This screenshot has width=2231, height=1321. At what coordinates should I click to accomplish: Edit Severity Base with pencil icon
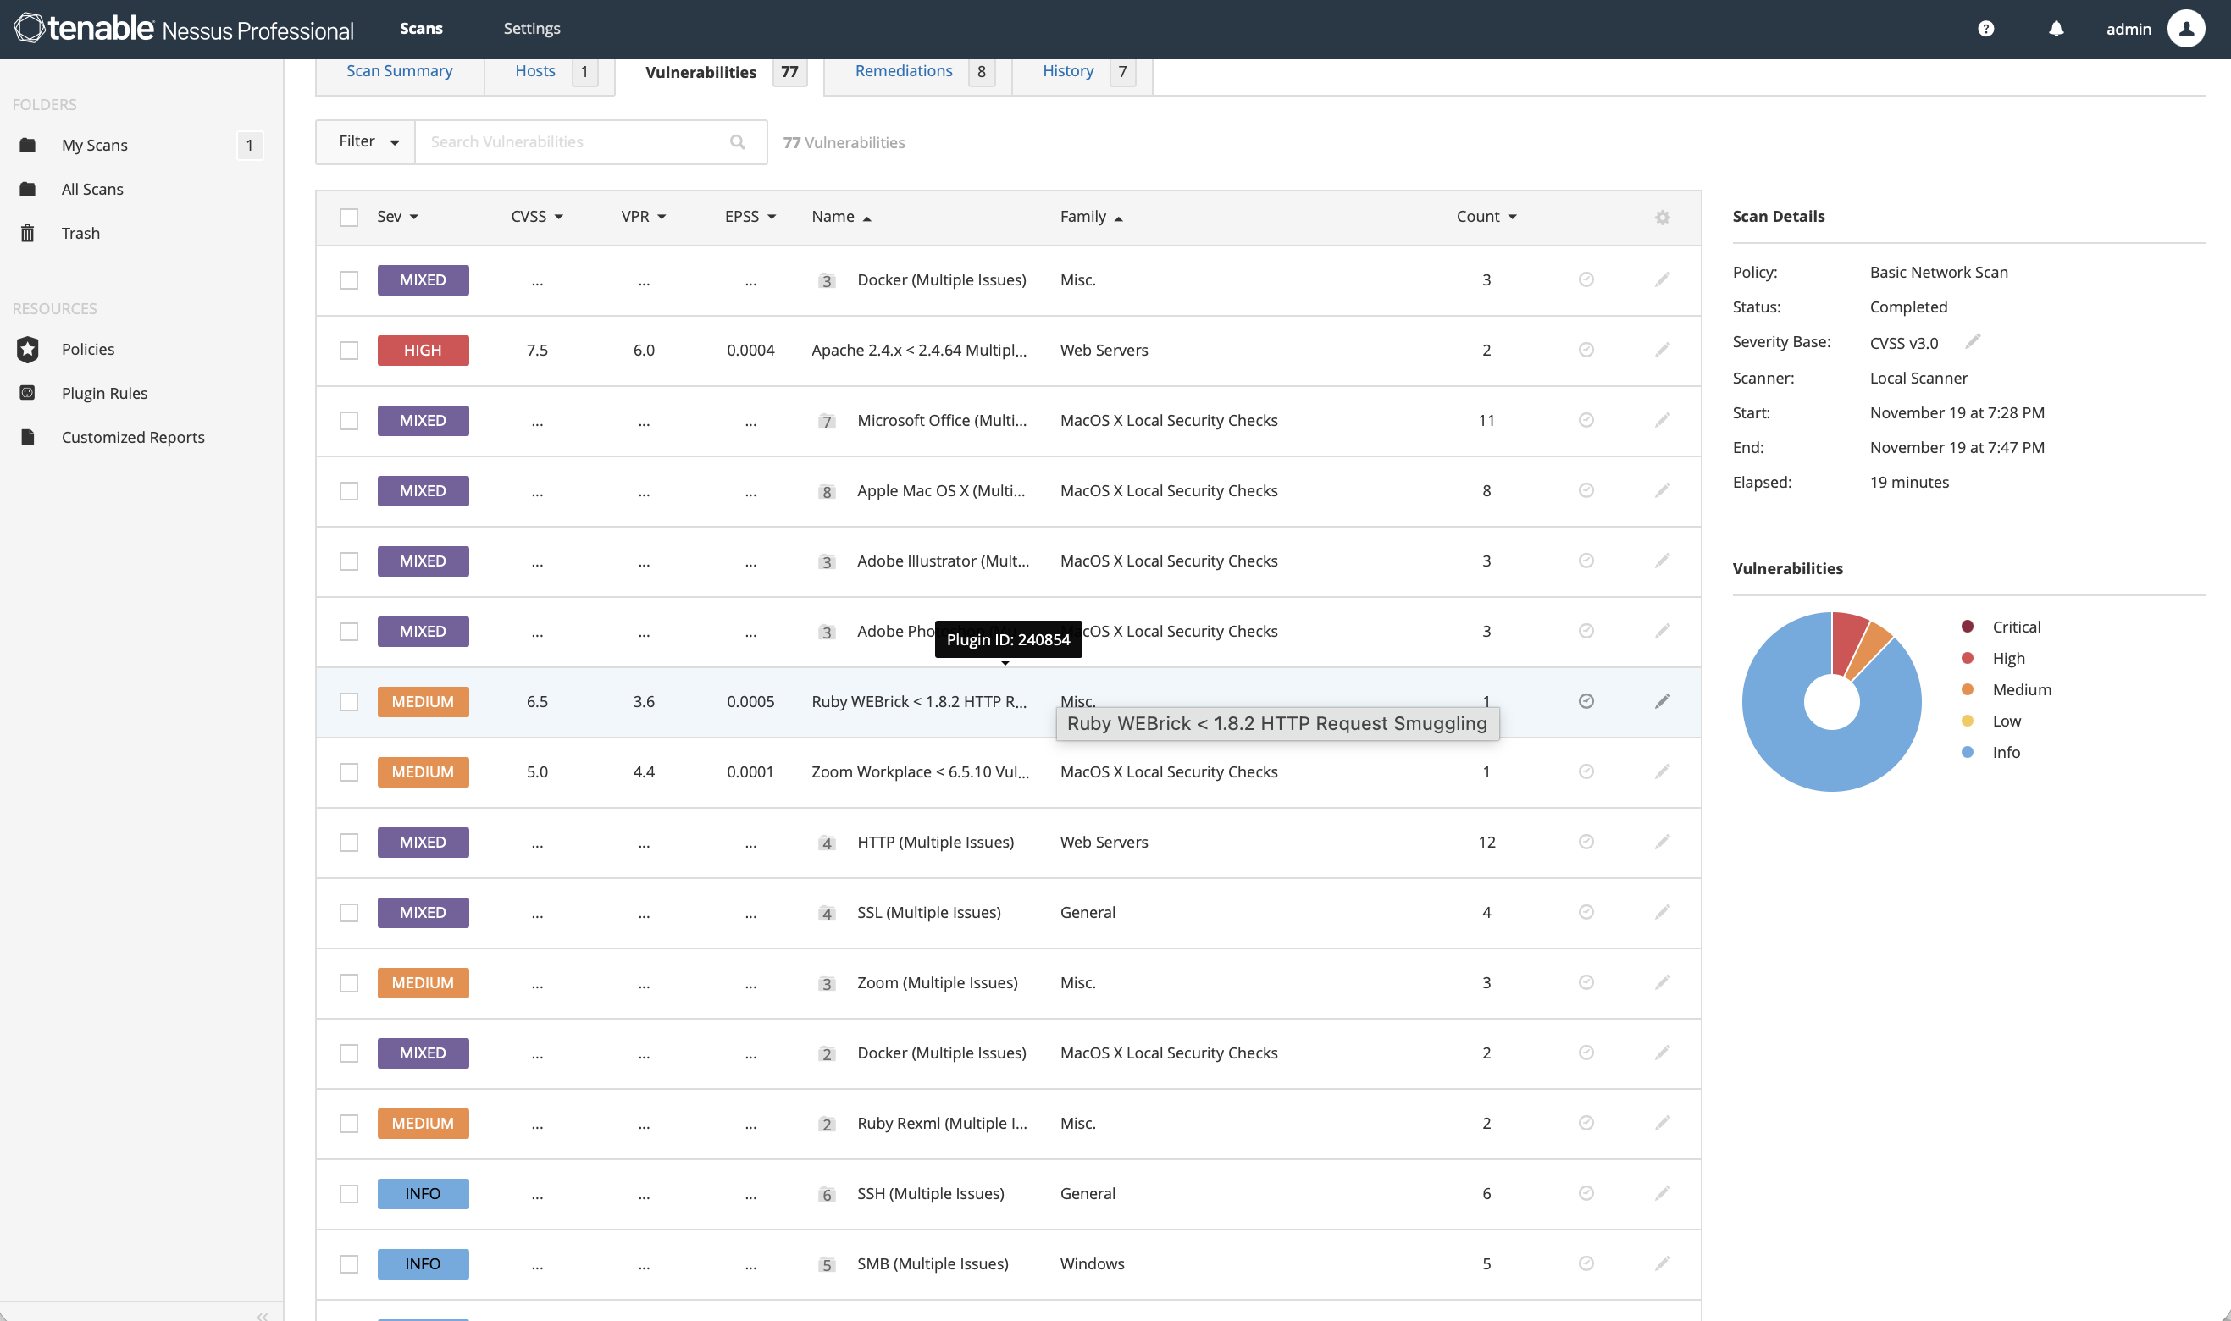[x=1973, y=342]
